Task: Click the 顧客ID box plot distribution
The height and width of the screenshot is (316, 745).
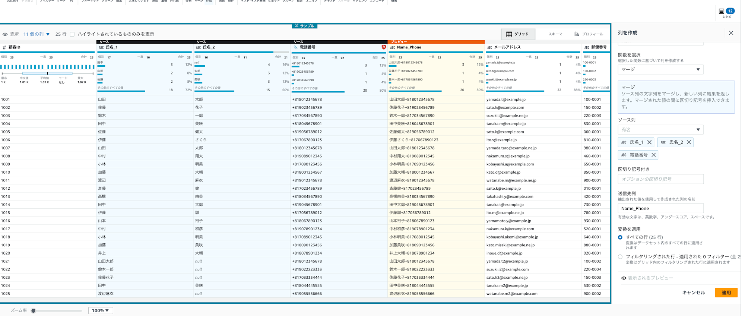Action: pos(48,73)
